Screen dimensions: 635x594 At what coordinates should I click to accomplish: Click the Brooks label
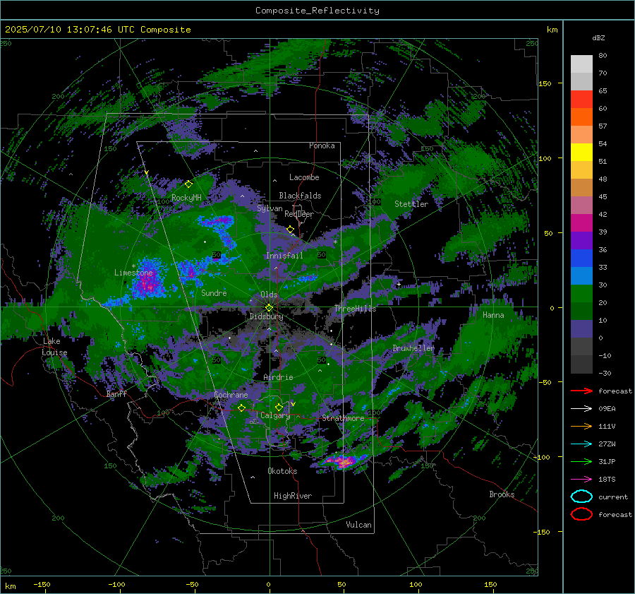(502, 494)
